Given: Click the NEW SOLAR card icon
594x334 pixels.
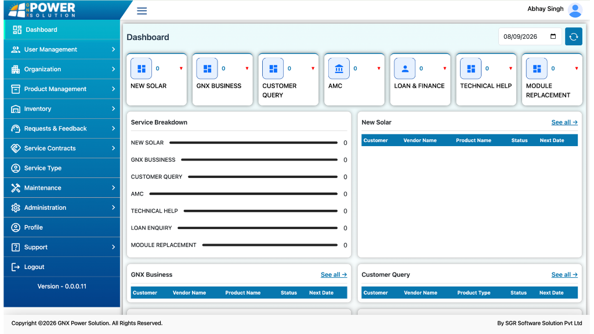Looking at the screenshot, I should pyautogui.click(x=142, y=68).
